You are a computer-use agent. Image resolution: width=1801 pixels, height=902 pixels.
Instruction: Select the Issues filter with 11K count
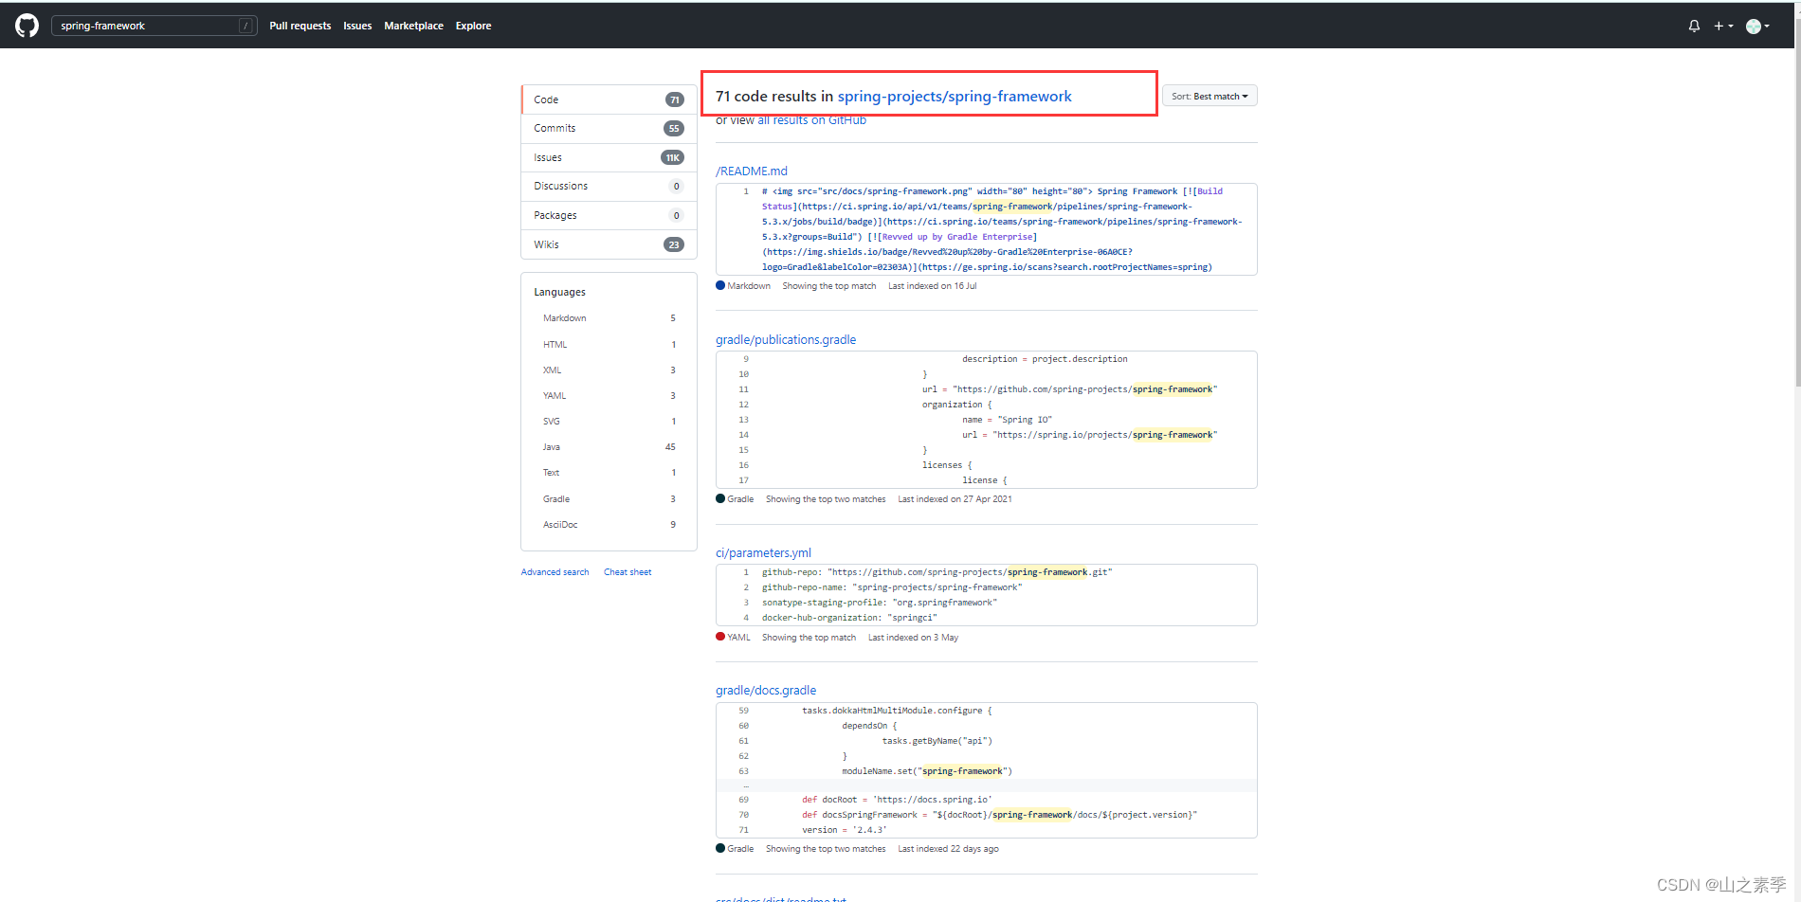point(609,157)
